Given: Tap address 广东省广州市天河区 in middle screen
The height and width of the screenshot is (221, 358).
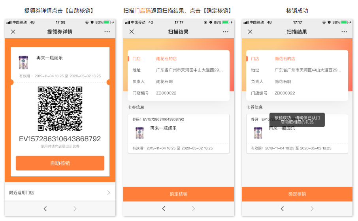Looking at the screenshot, I should [189, 70].
